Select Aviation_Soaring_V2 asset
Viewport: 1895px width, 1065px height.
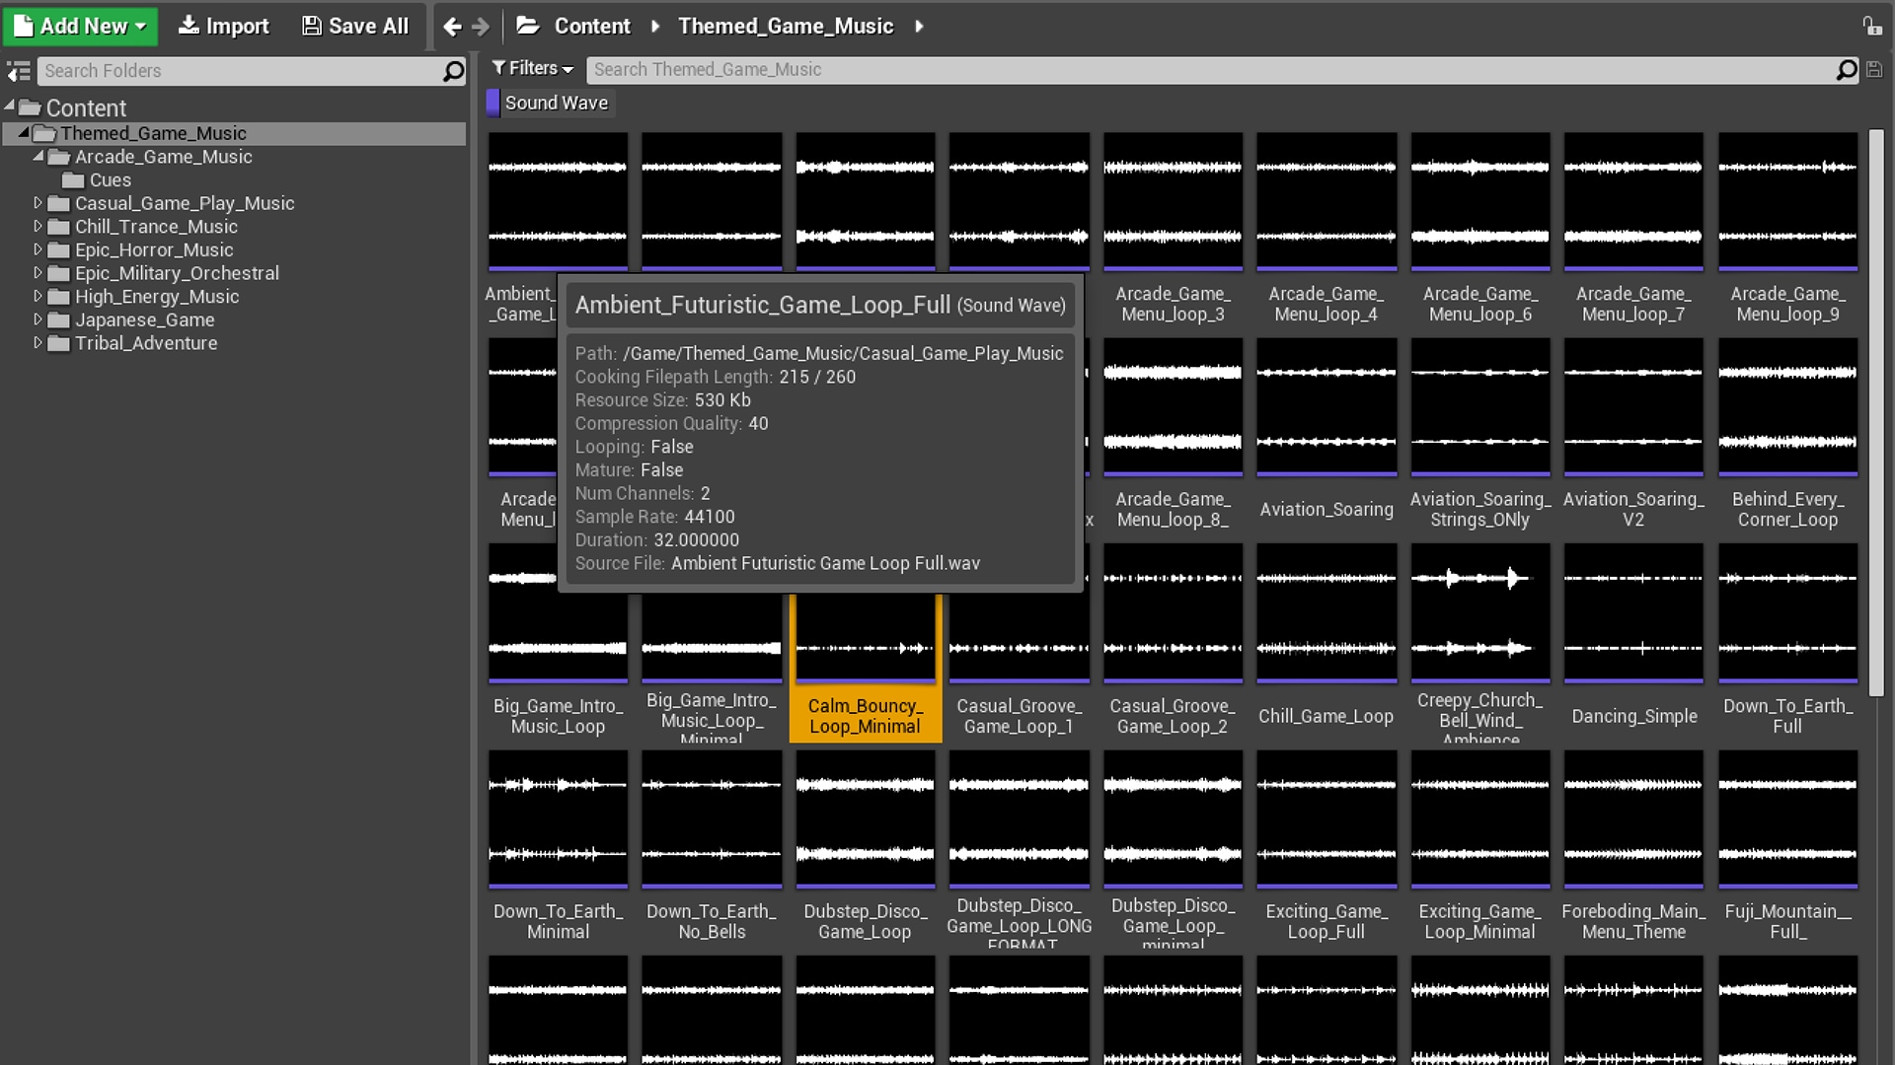[1633, 434]
